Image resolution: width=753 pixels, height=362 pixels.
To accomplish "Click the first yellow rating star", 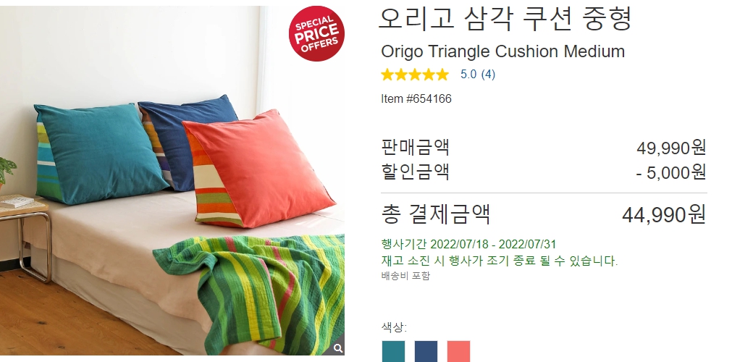I will click(387, 75).
